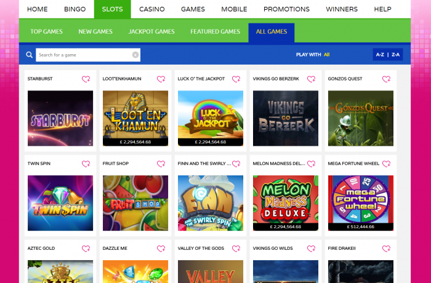Sort games Z-A
The height and width of the screenshot is (283, 431).
click(x=395, y=55)
